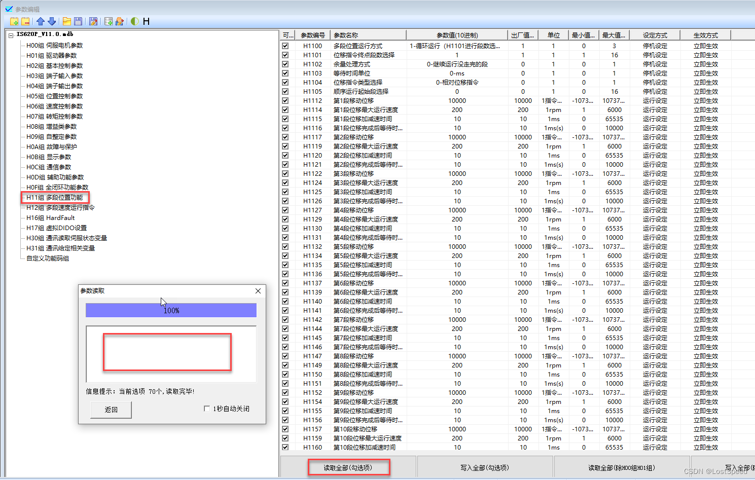
Task: Click the 0-ms value for H1103
Action: (x=457, y=73)
